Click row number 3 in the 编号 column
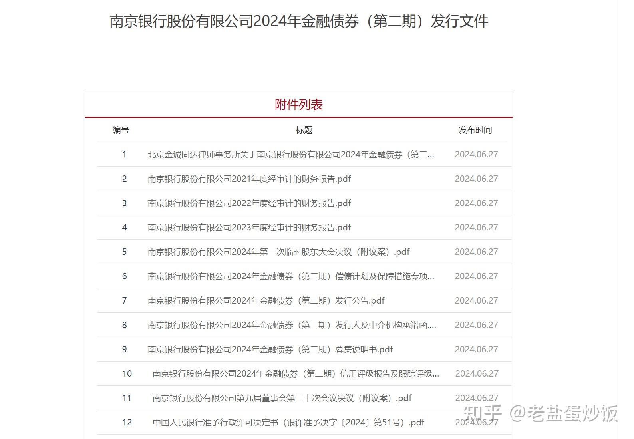 point(124,203)
